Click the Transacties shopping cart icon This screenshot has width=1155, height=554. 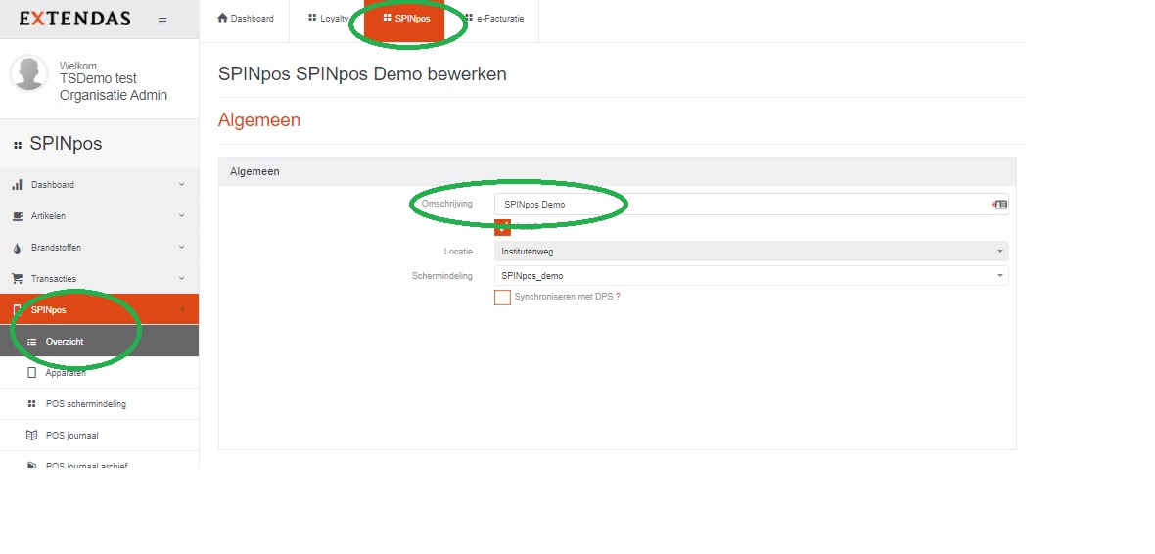tap(18, 279)
